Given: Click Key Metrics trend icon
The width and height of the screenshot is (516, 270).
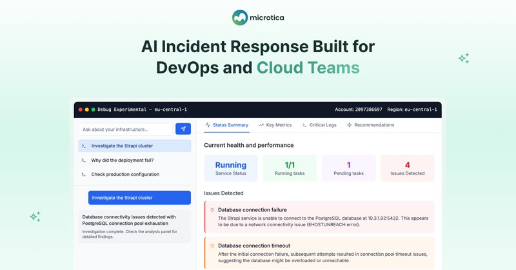Looking at the screenshot, I should [x=261, y=125].
